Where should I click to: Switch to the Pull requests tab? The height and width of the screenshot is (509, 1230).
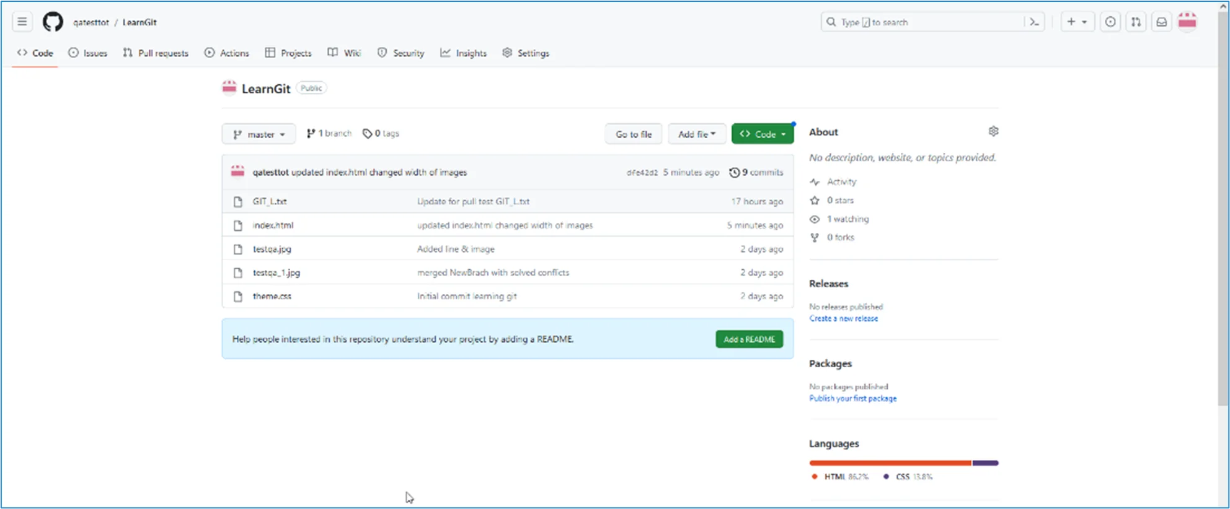point(156,53)
